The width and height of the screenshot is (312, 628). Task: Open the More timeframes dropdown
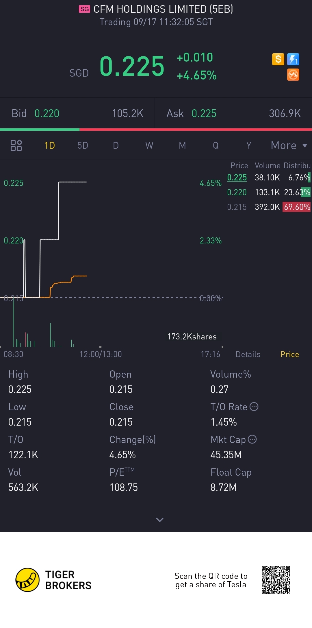click(288, 145)
